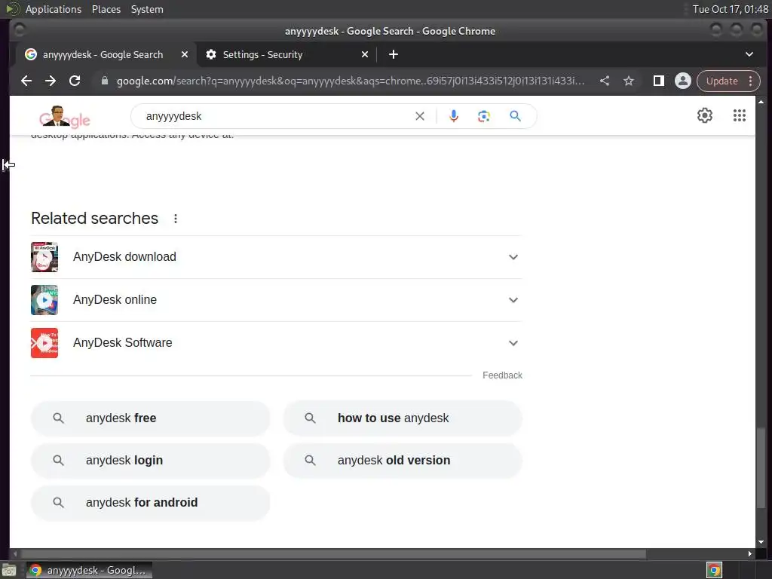
Task: Click the date and time clock
Action: click(x=730, y=9)
